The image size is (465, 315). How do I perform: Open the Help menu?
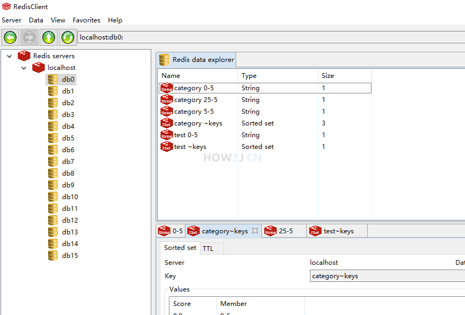115,20
